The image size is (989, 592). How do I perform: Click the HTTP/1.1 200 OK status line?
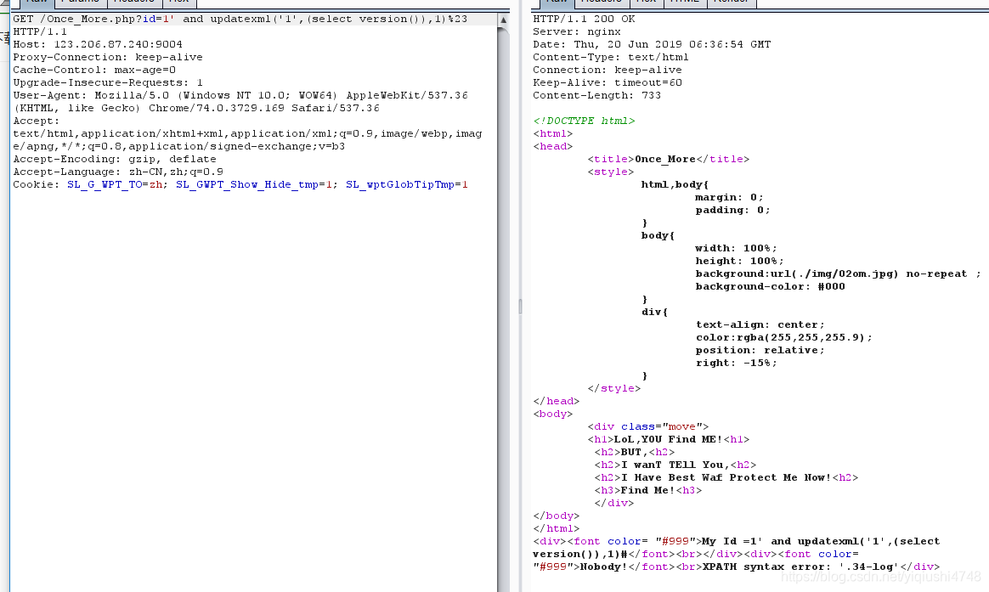(584, 19)
